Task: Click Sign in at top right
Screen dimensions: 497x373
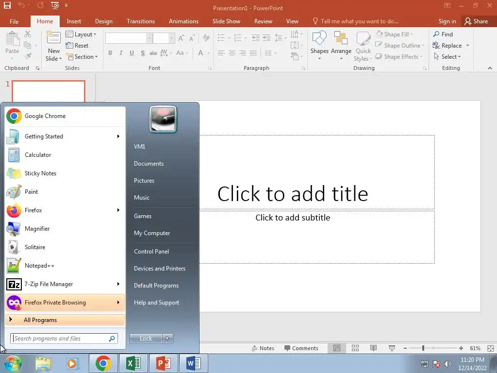Action: coord(447,21)
